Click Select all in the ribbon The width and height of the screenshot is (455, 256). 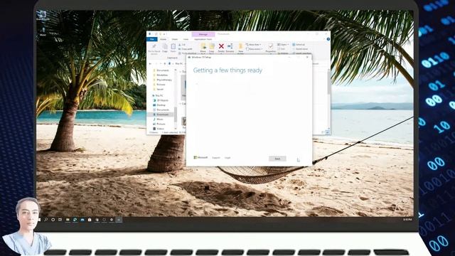pos(299,45)
